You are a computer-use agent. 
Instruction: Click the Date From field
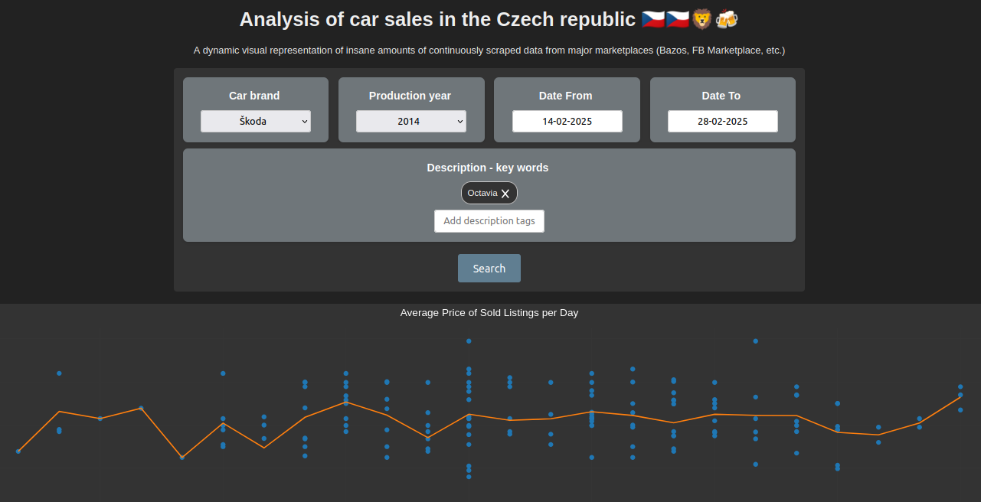567,121
